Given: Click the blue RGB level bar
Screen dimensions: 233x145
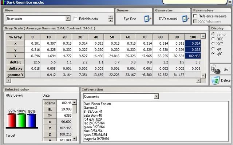Looking at the screenshot, I should (31, 120).
